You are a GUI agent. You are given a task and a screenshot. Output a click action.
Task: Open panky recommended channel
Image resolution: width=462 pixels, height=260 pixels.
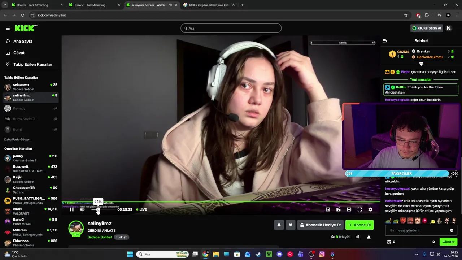31,158
